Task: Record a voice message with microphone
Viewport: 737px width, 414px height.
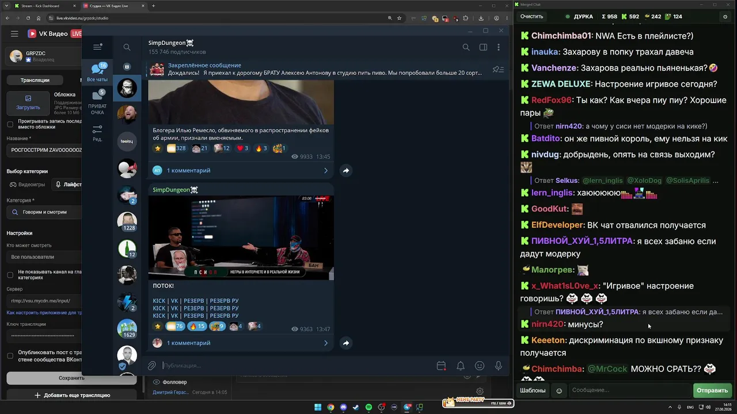Action: [499, 366]
